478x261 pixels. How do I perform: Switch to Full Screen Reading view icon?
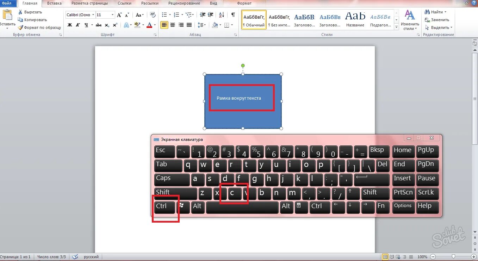[x=391, y=257]
